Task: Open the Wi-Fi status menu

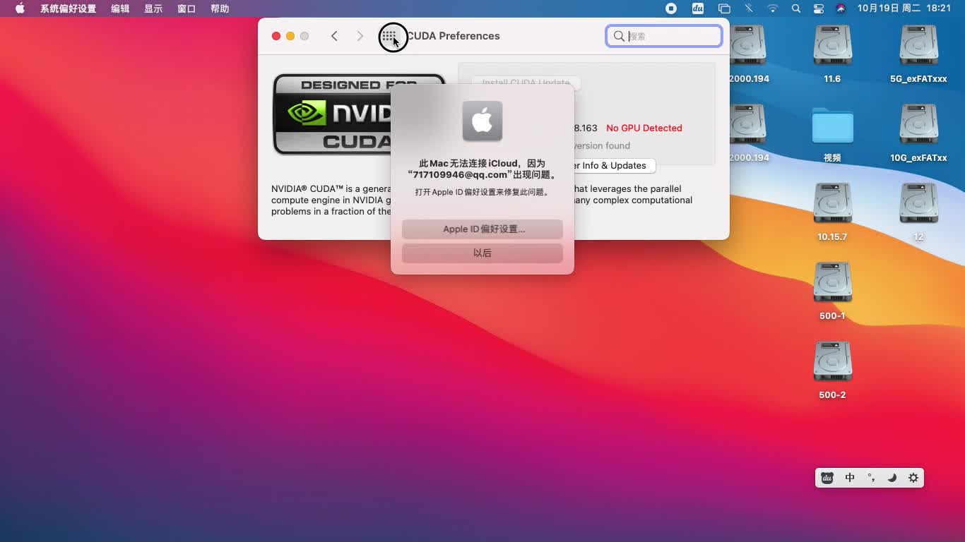Action: 773,8
